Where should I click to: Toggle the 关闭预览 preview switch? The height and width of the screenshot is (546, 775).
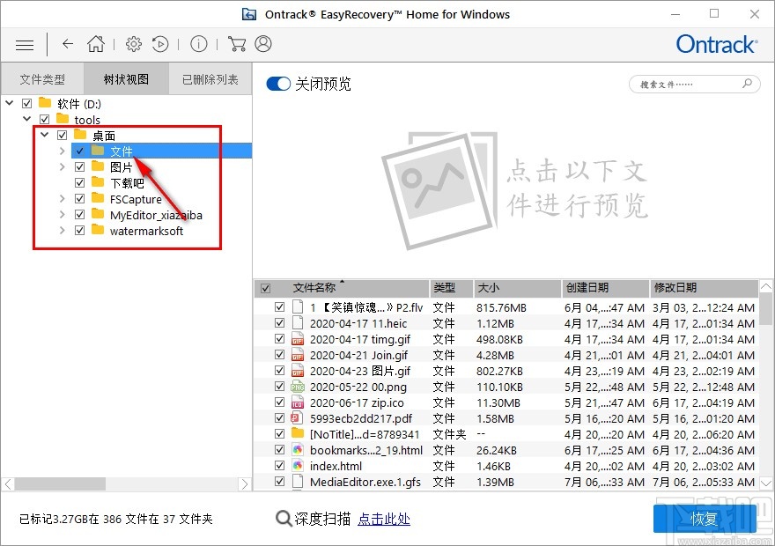(x=277, y=85)
